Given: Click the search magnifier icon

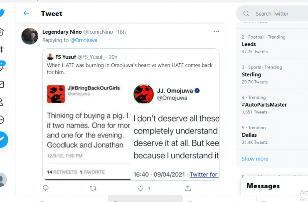Looking at the screenshot, I should tap(246, 14).
